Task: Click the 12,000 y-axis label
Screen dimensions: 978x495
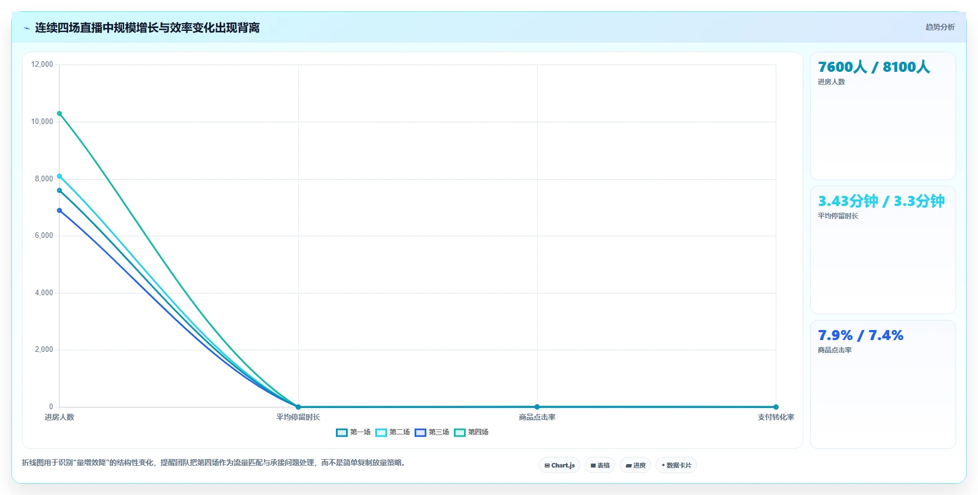Action: pyautogui.click(x=42, y=65)
